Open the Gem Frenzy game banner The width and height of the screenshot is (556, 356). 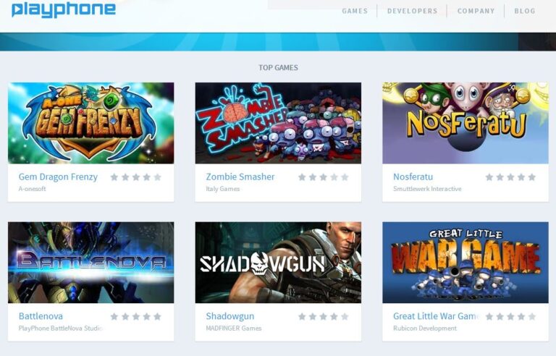click(90, 123)
